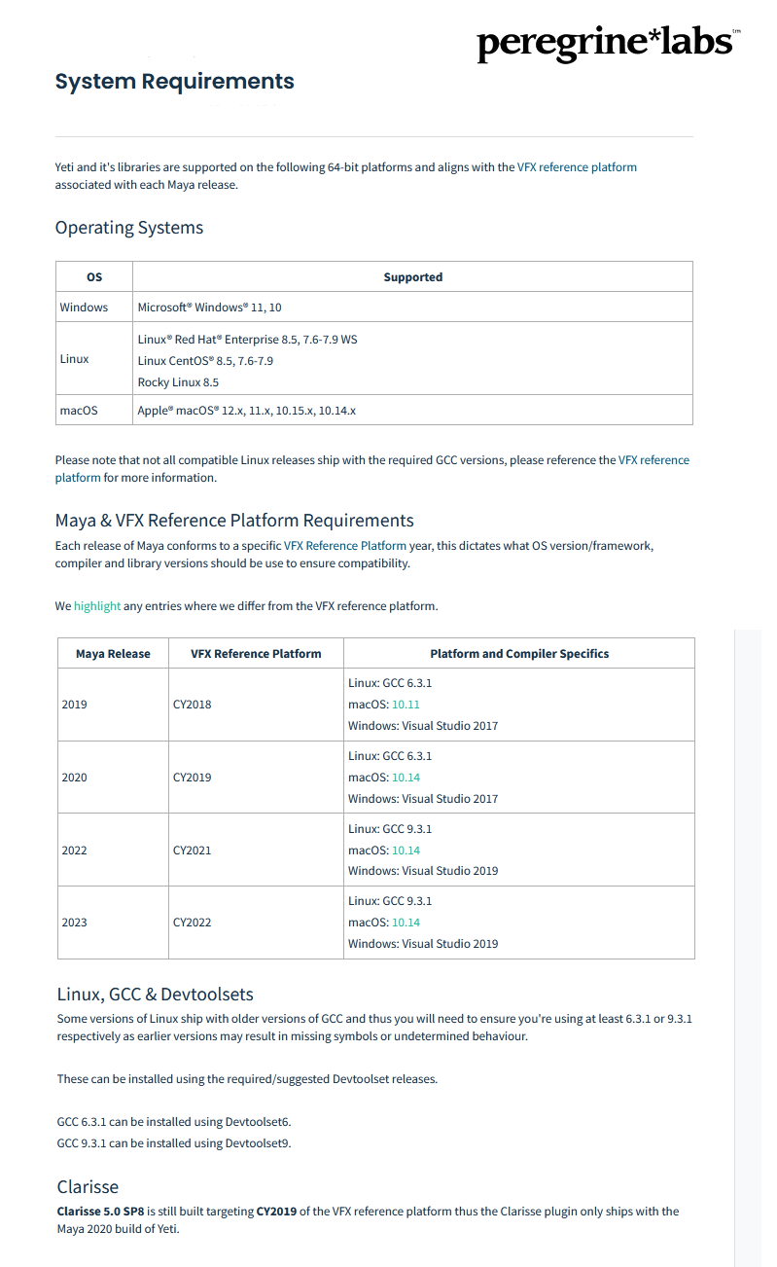Click the page's right-side vertical scrollbar
The image size is (777, 1267).
748,947
